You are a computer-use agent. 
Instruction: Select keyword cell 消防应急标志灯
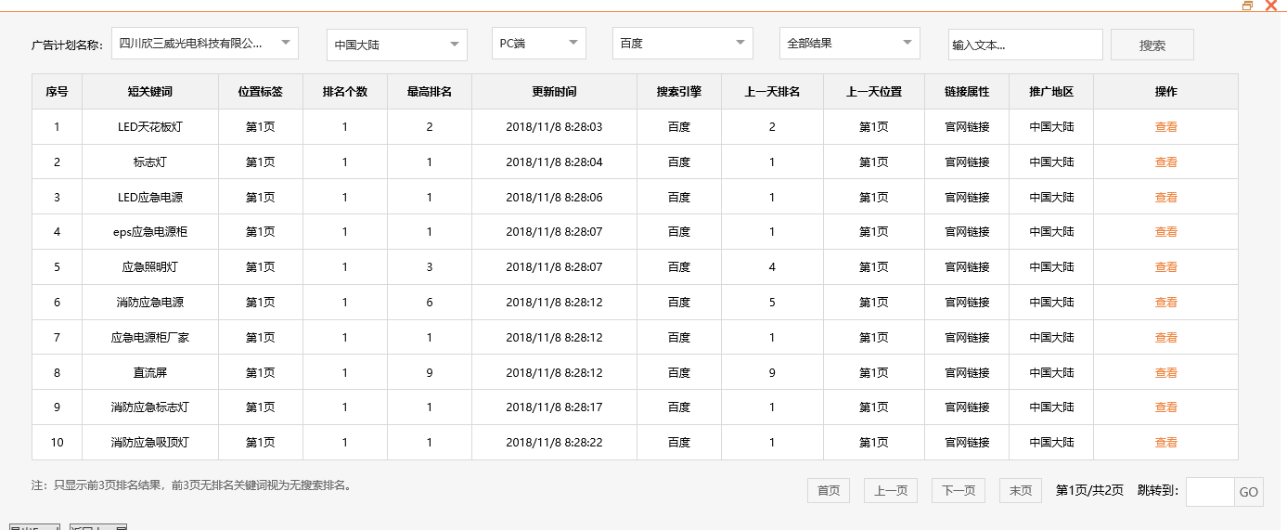pyautogui.click(x=150, y=407)
